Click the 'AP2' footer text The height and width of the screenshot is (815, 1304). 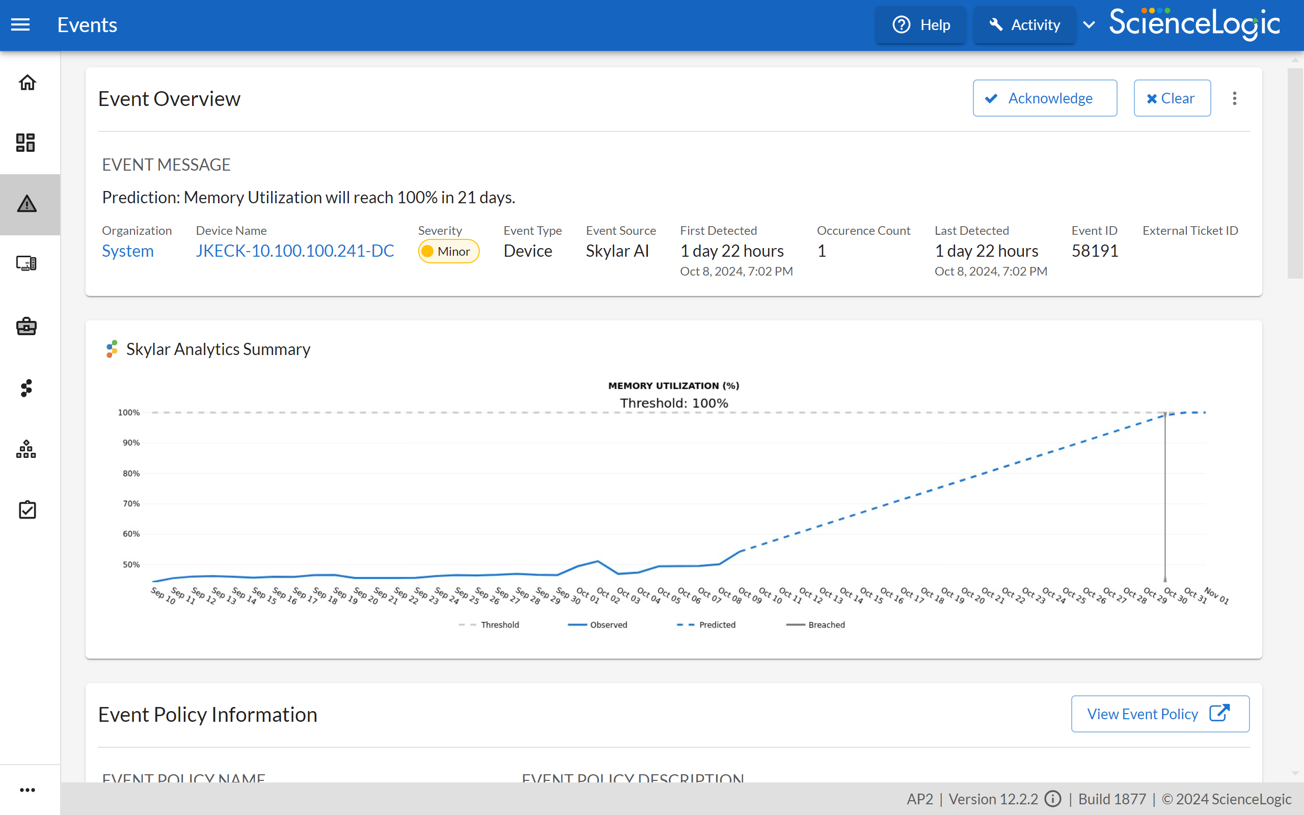pos(920,799)
